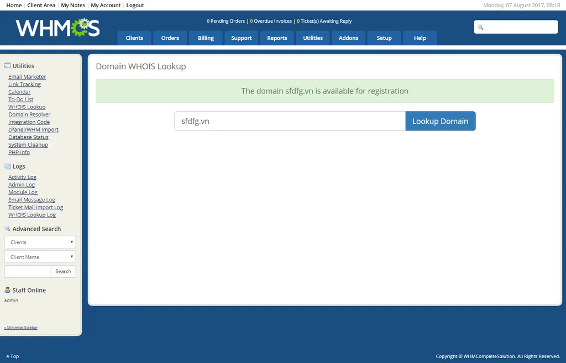Click the sidebar Search button
The height and width of the screenshot is (363, 566).
[x=63, y=271]
